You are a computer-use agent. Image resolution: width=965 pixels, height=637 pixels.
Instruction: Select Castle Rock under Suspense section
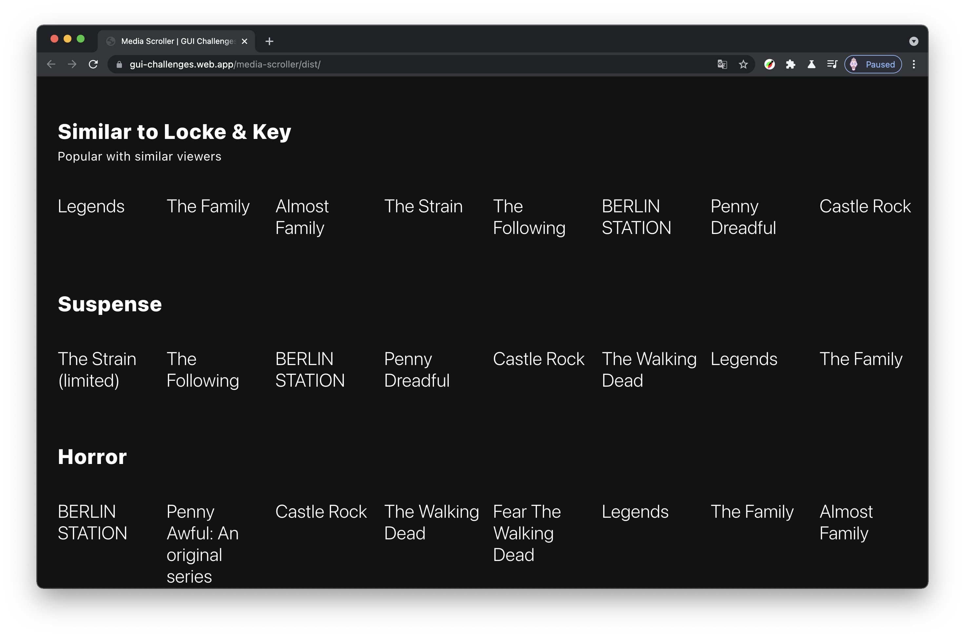tap(539, 358)
